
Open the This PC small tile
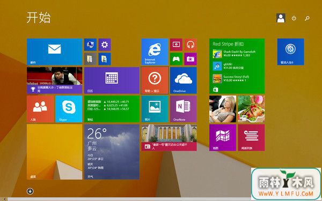coord(90,44)
